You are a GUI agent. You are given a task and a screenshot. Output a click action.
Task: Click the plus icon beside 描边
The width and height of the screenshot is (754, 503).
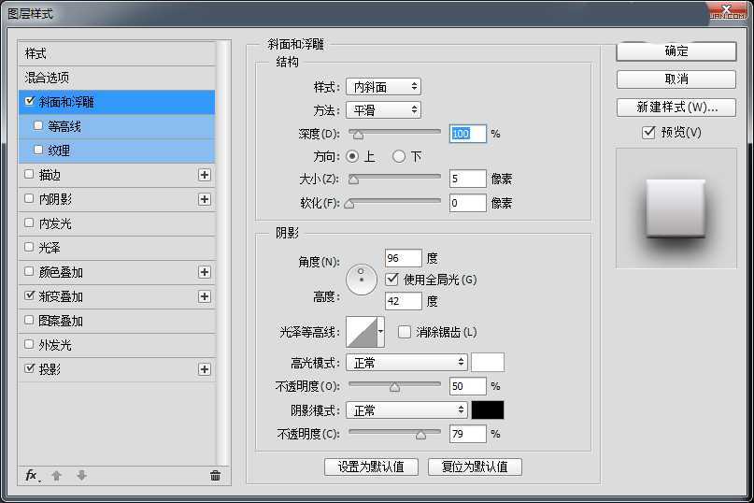coord(205,175)
